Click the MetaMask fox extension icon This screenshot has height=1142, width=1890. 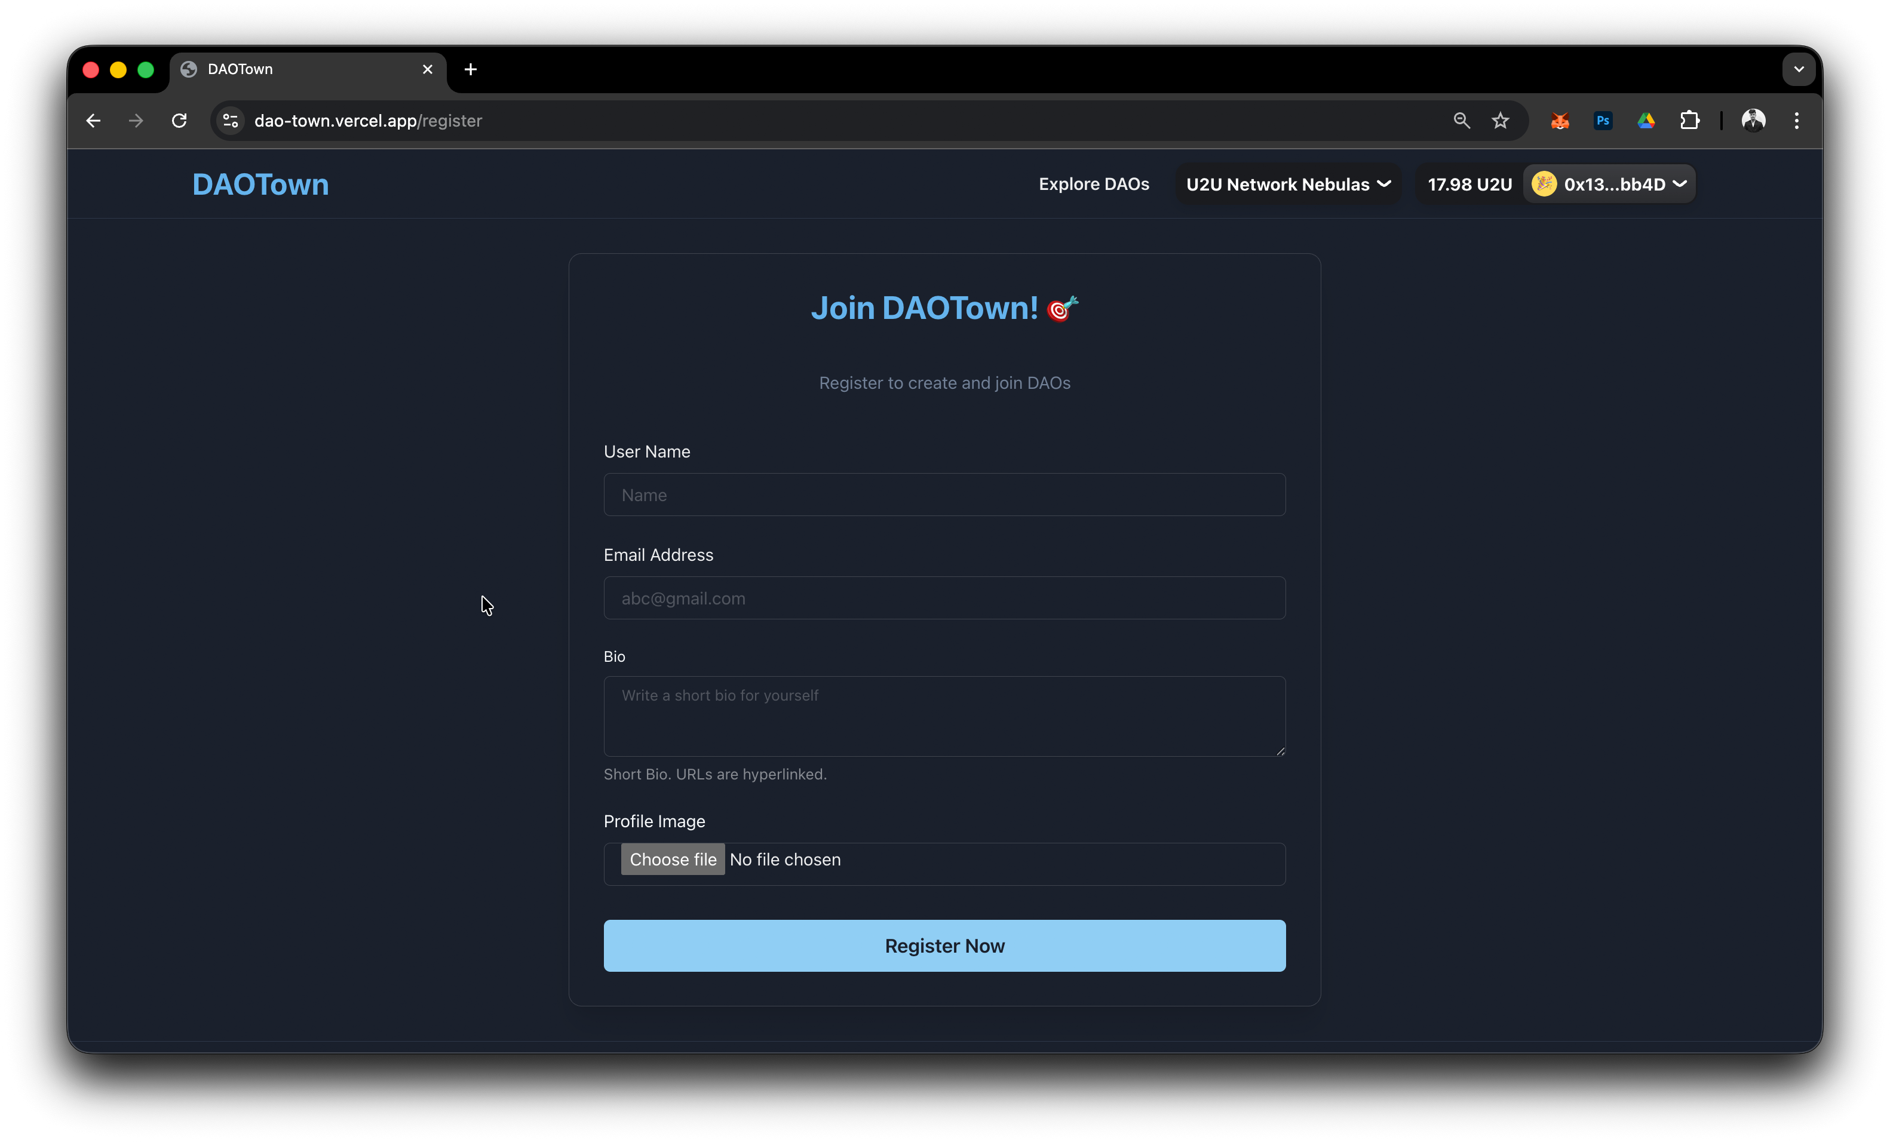pos(1560,121)
